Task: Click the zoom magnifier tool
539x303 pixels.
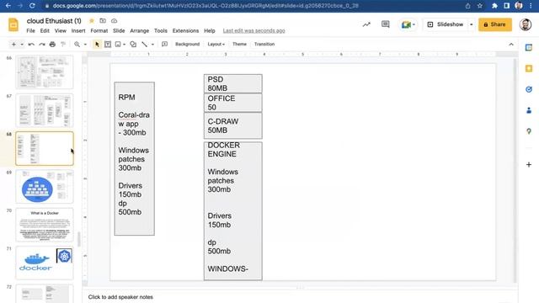Action: coord(77,45)
